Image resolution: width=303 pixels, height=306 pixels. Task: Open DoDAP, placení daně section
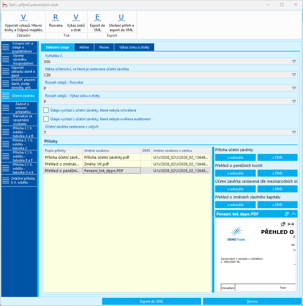point(19,84)
